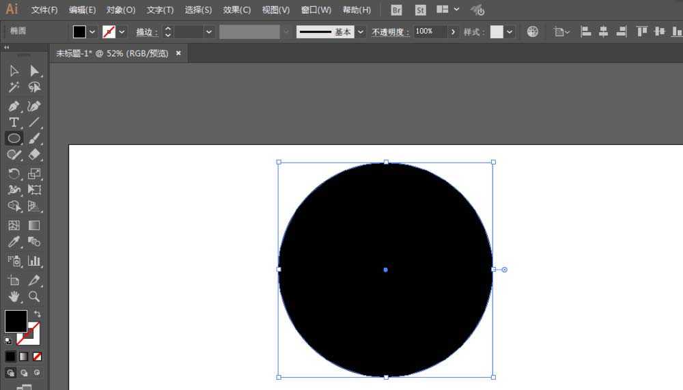Screen dimensions: 683x390
Task: Select the Type tool in the toolbox
Action: click(x=14, y=122)
